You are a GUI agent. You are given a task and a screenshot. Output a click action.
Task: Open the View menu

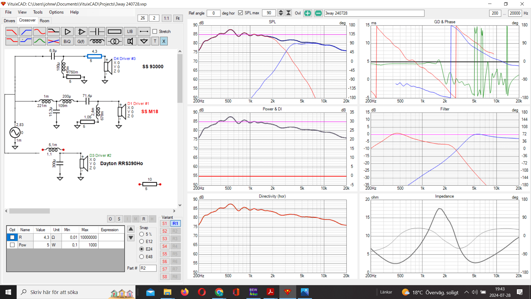22,12
